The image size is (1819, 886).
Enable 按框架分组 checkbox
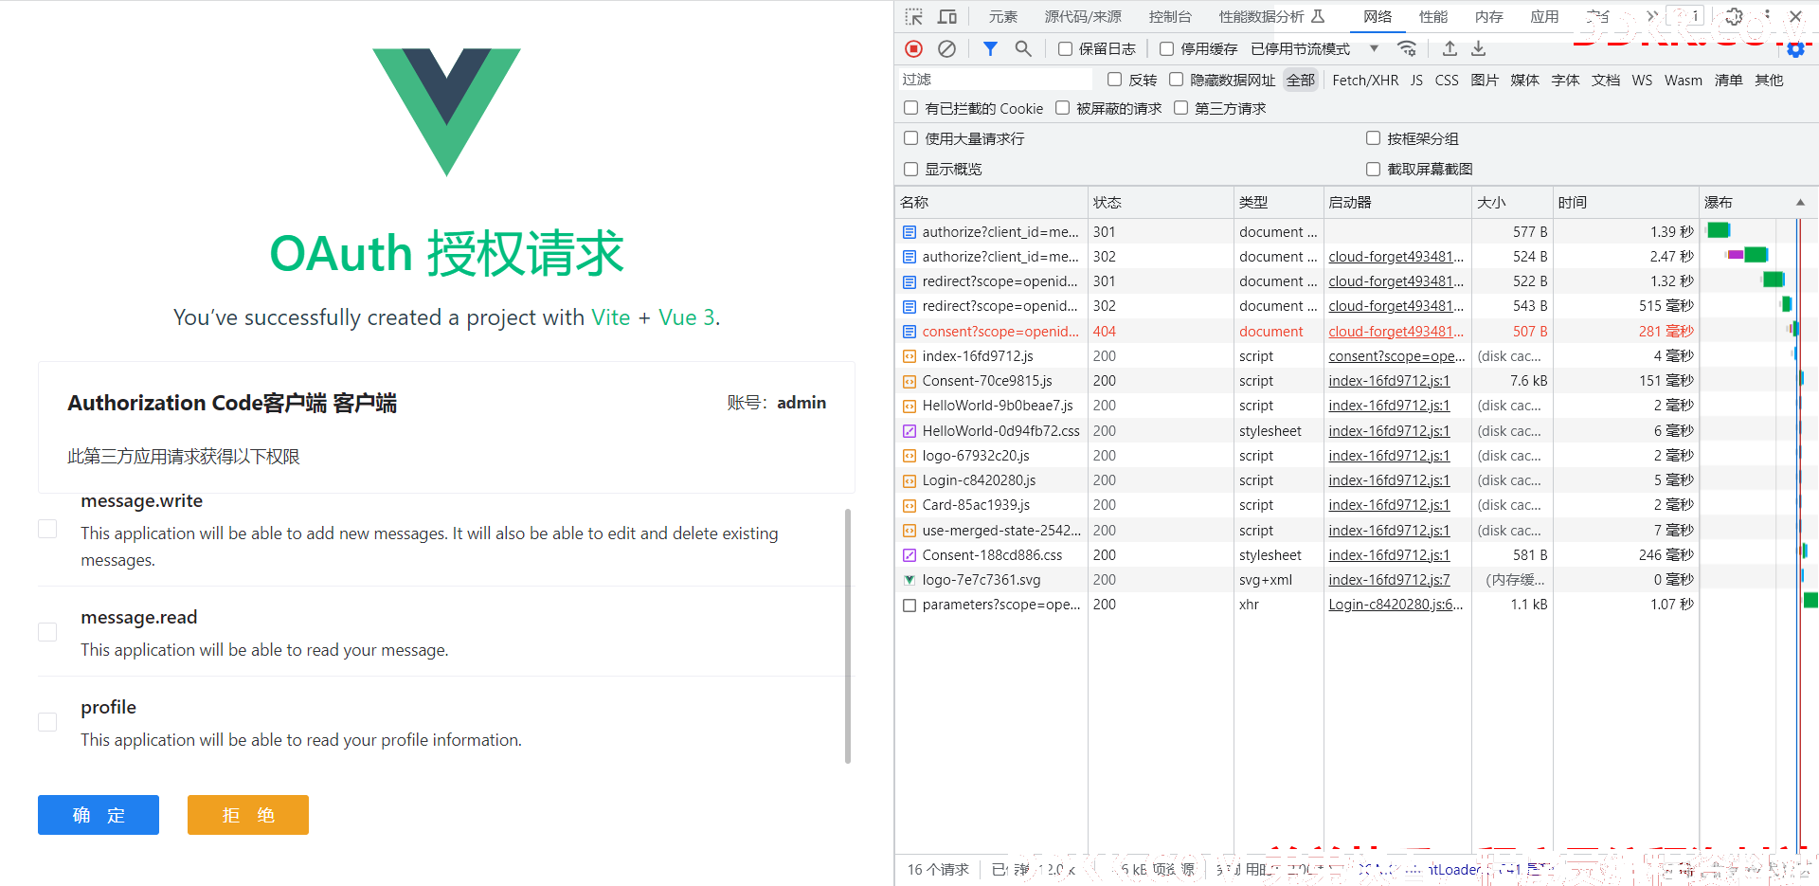(1374, 138)
